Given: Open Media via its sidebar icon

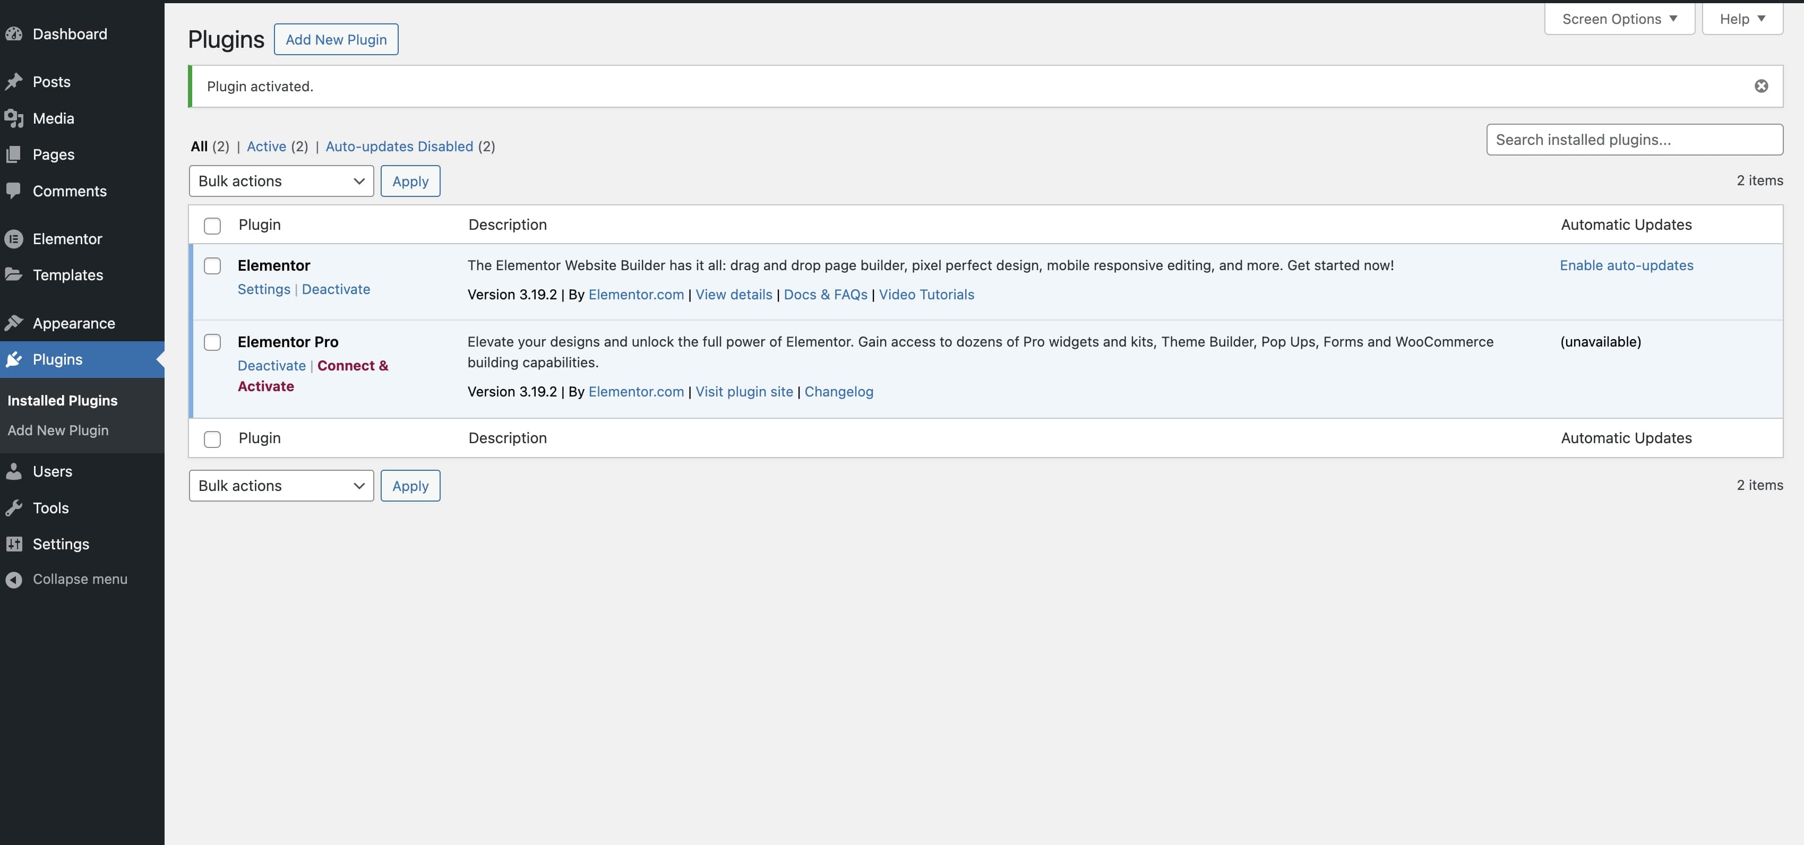Looking at the screenshot, I should pyautogui.click(x=15, y=118).
